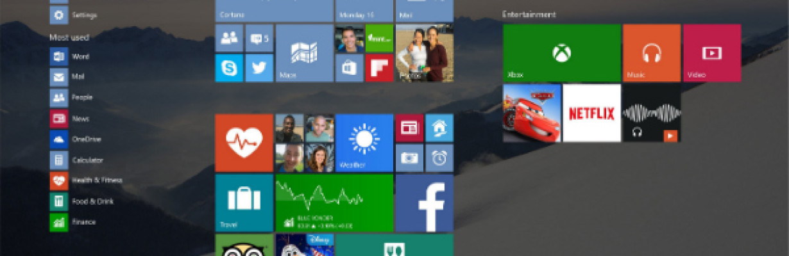
Task: Open the Messaging tile showing 5
Action: (259, 38)
